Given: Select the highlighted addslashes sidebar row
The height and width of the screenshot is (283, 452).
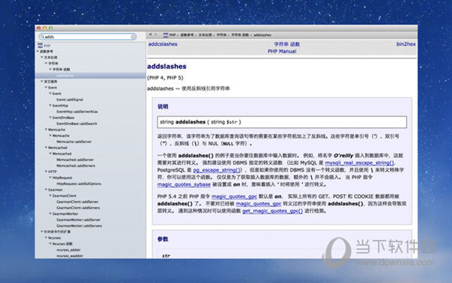Looking at the screenshot, I should pyautogui.click(x=90, y=75).
